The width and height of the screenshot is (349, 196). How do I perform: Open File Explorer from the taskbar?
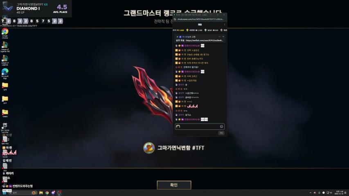pos(41,193)
